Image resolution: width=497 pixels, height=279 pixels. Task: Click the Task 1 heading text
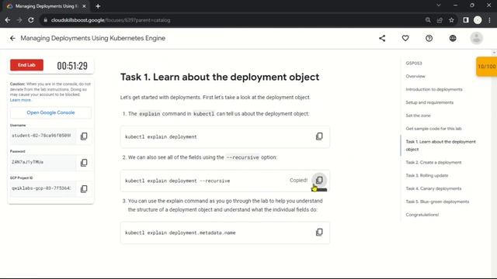[220, 77]
